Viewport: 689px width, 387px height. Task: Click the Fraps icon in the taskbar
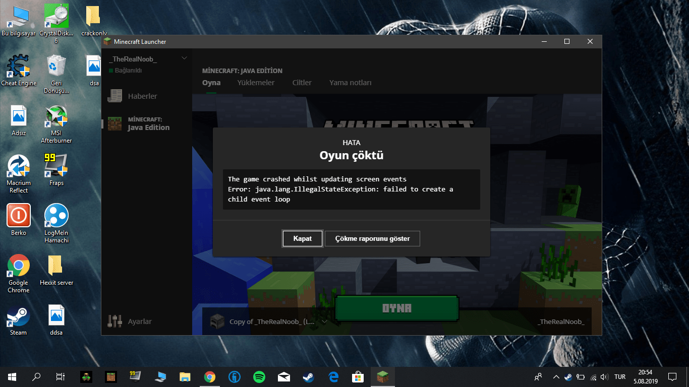(135, 376)
